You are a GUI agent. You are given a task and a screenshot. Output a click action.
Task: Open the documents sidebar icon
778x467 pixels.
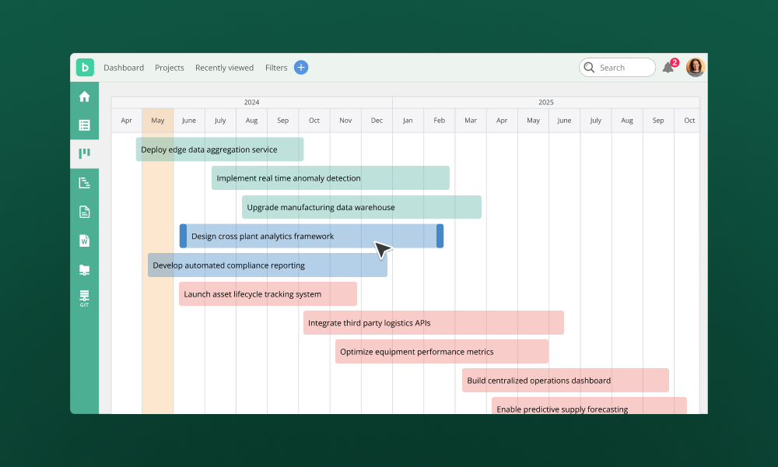[85, 212]
